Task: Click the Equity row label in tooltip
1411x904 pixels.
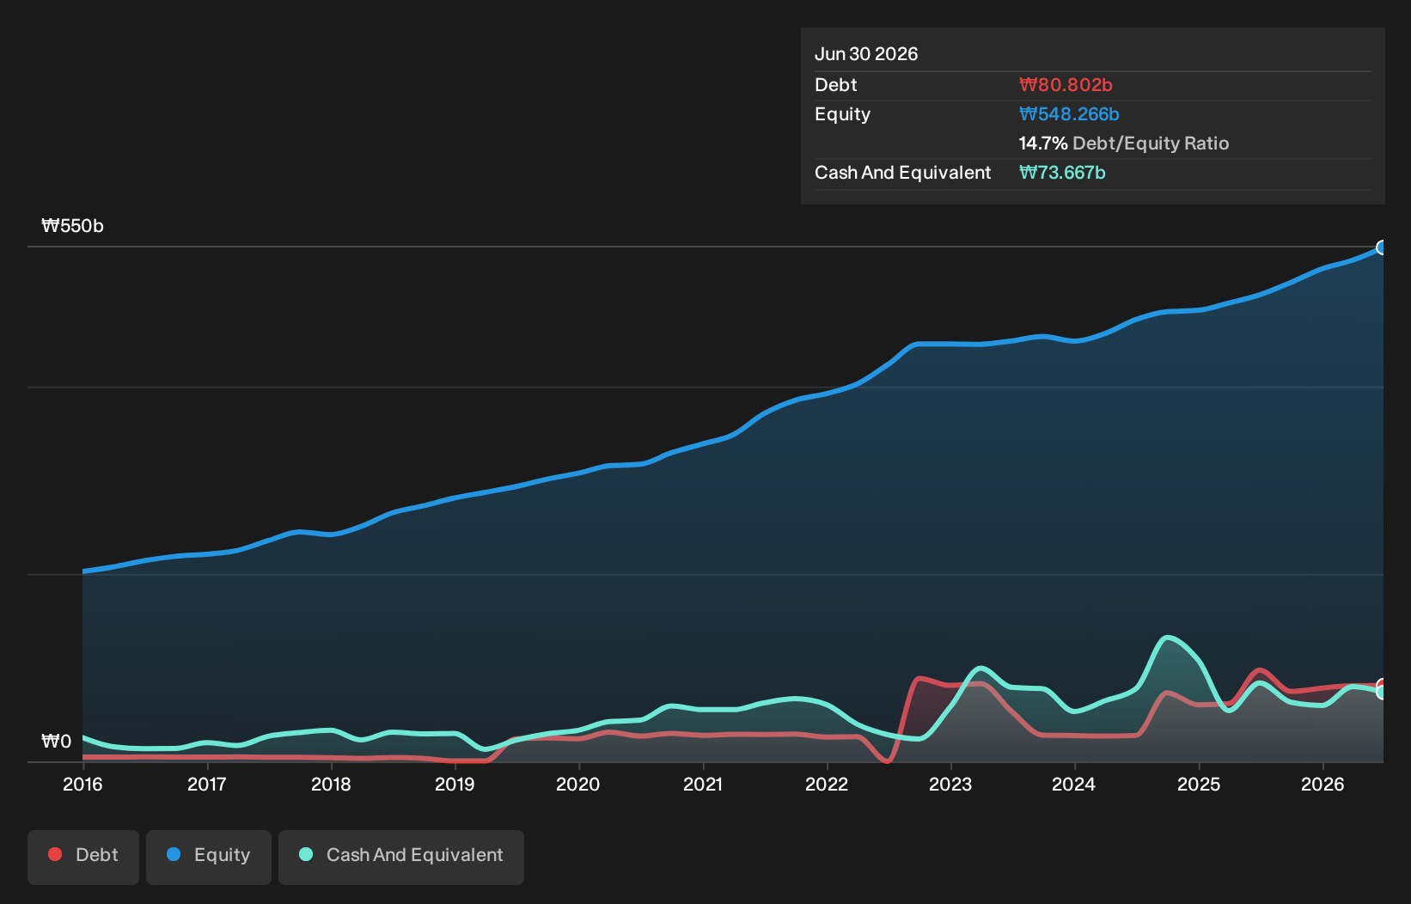Action: [843, 114]
